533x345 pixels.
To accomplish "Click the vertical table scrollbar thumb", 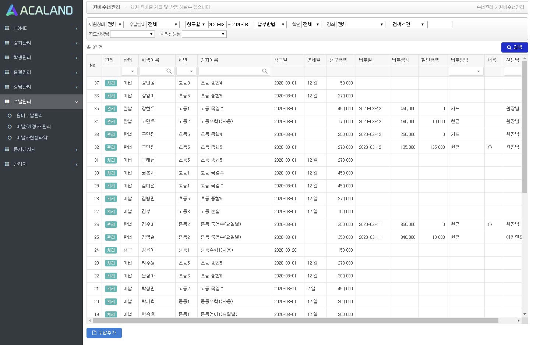I will coord(525,127).
